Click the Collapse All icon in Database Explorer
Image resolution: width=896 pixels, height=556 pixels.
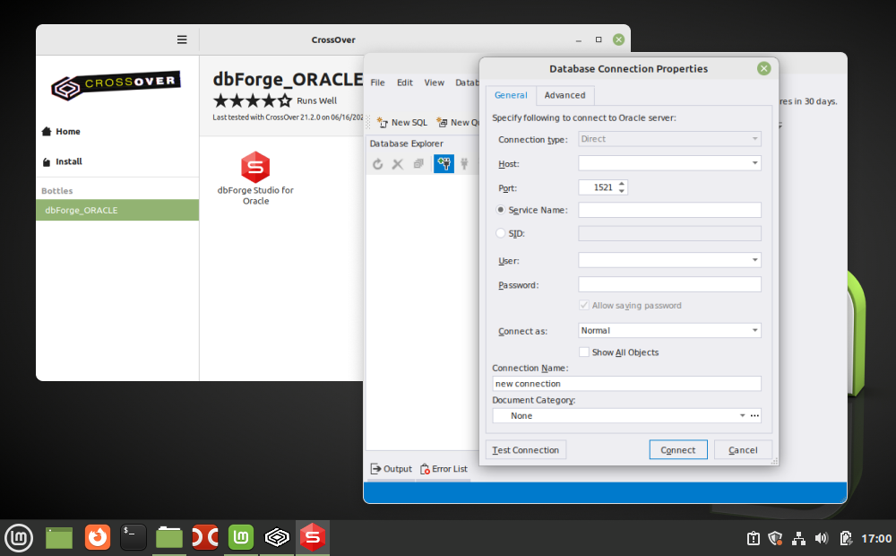418,164
